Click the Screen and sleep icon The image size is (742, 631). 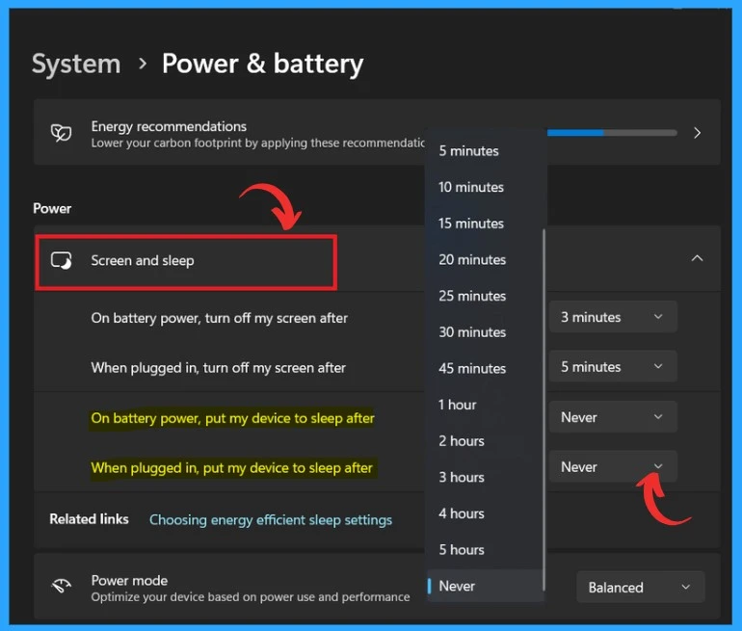pyautogui.click(x=61, y=260)
